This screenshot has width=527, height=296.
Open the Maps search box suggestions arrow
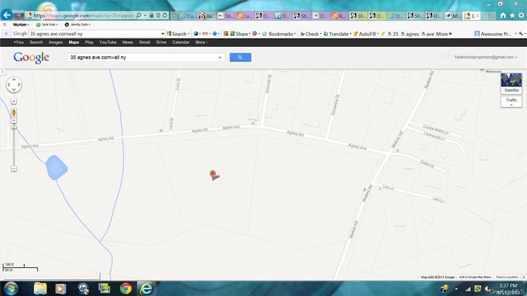point(220,57)
